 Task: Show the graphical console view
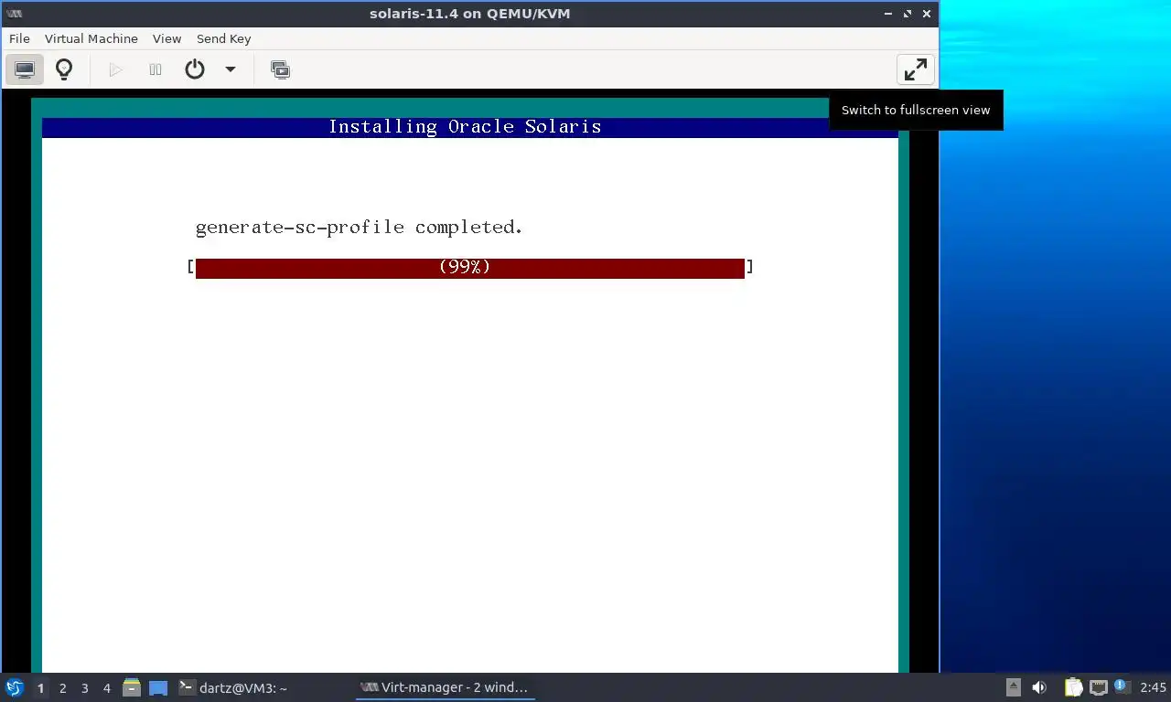pyautogui.click(x=25, y=69)
